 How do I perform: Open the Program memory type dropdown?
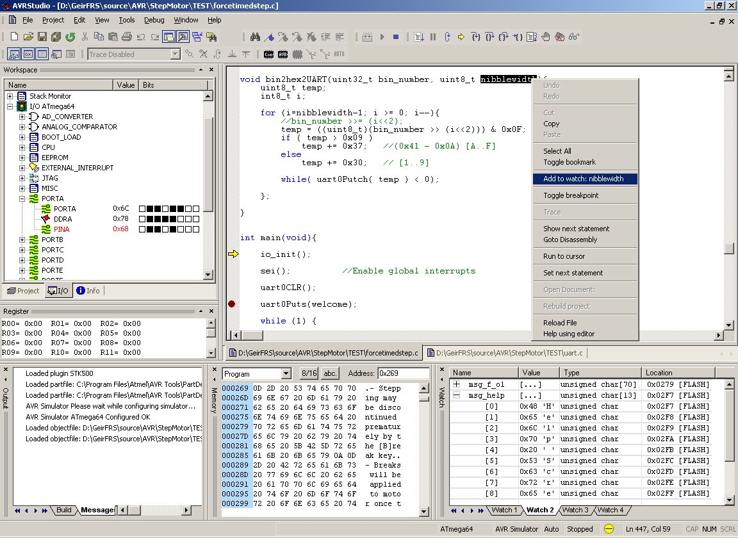[285, 373]
